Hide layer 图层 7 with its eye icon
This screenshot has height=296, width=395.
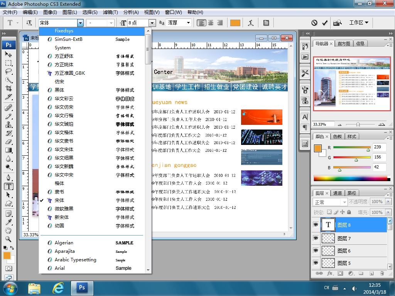(x=316, y=238)
